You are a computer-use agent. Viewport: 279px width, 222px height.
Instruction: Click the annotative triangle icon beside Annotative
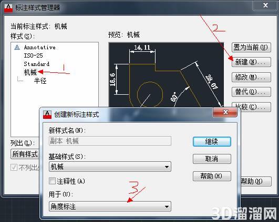(17, 47)
